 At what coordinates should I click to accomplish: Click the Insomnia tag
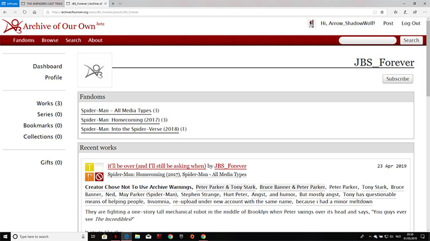click(158, 202)
